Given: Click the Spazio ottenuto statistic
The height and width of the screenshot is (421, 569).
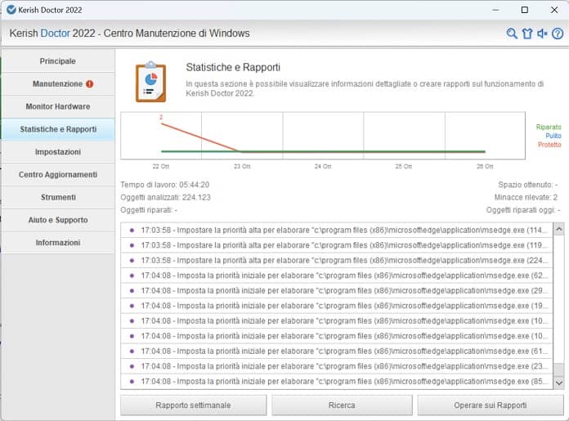Looking at the screenshot, I should tap(528, 185).
